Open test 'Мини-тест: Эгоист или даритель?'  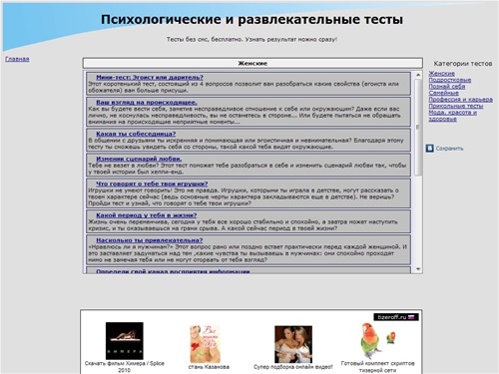[x=150, y=77]
